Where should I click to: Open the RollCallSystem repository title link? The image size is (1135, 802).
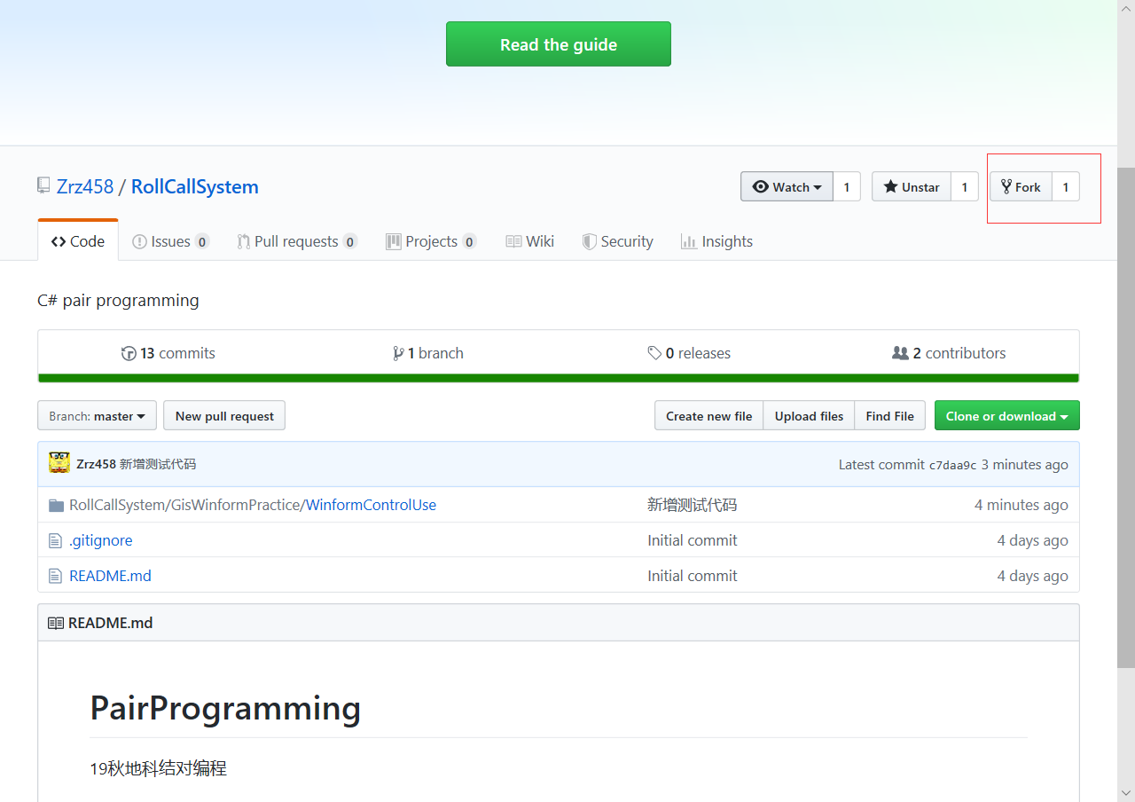coord(195,187)
